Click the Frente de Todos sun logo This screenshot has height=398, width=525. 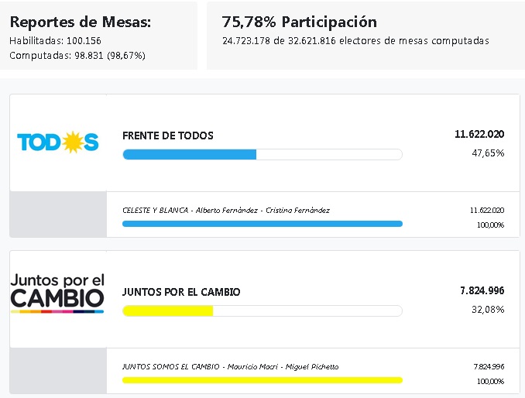tap(58, 142)
